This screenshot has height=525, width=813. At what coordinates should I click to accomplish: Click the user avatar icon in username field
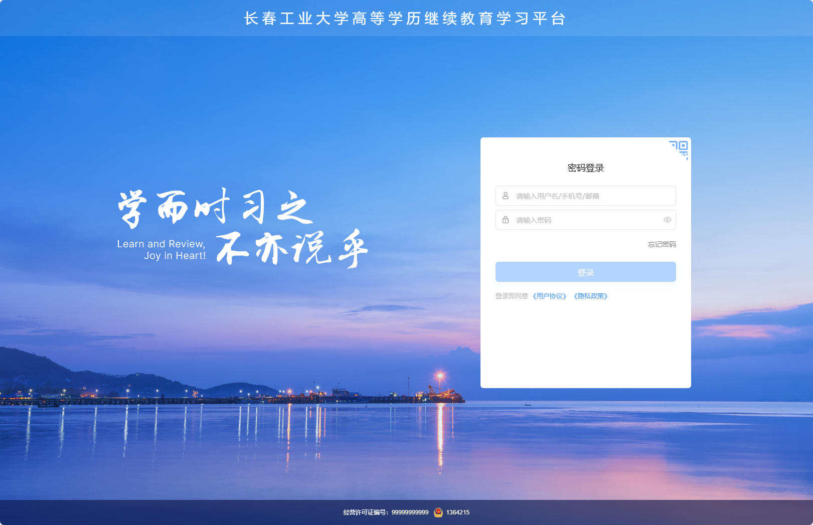506,196
